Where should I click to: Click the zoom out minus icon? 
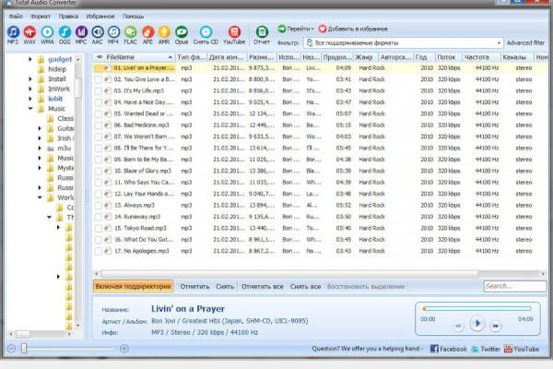pyautogui.click(x=11, y=349)
